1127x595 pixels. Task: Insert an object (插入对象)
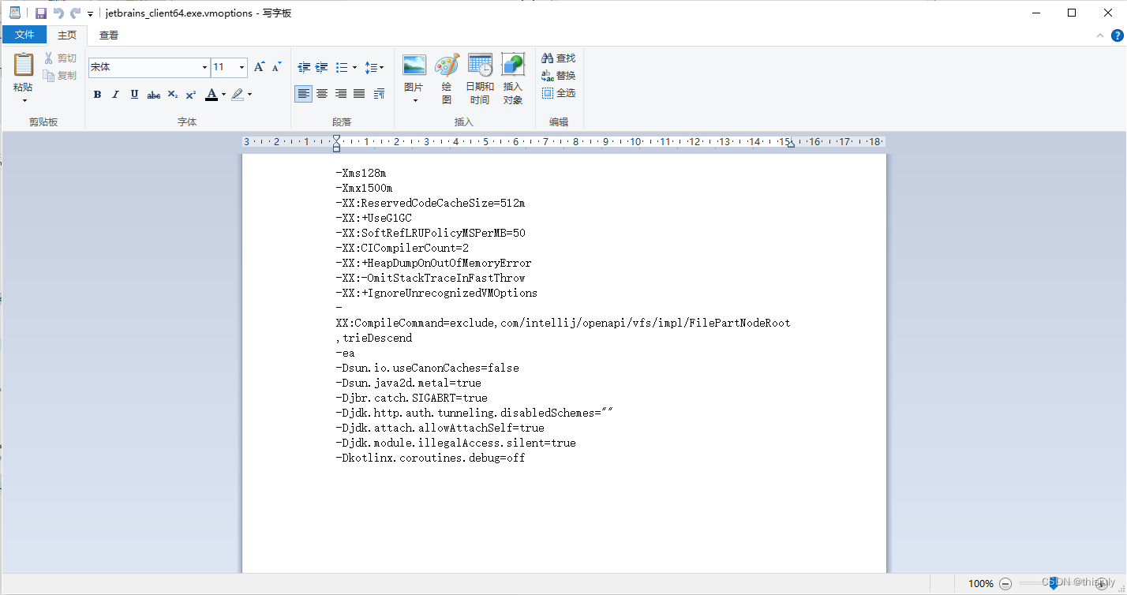(x=513, y=75)
